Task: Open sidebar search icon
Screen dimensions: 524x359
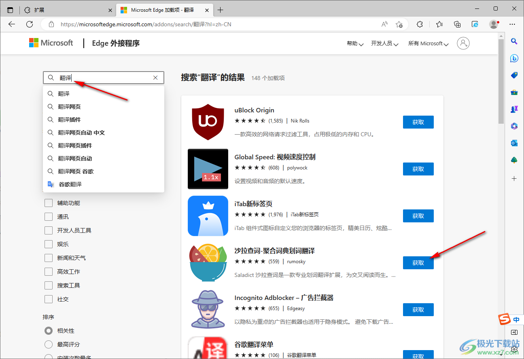Action: click(514, 41)
